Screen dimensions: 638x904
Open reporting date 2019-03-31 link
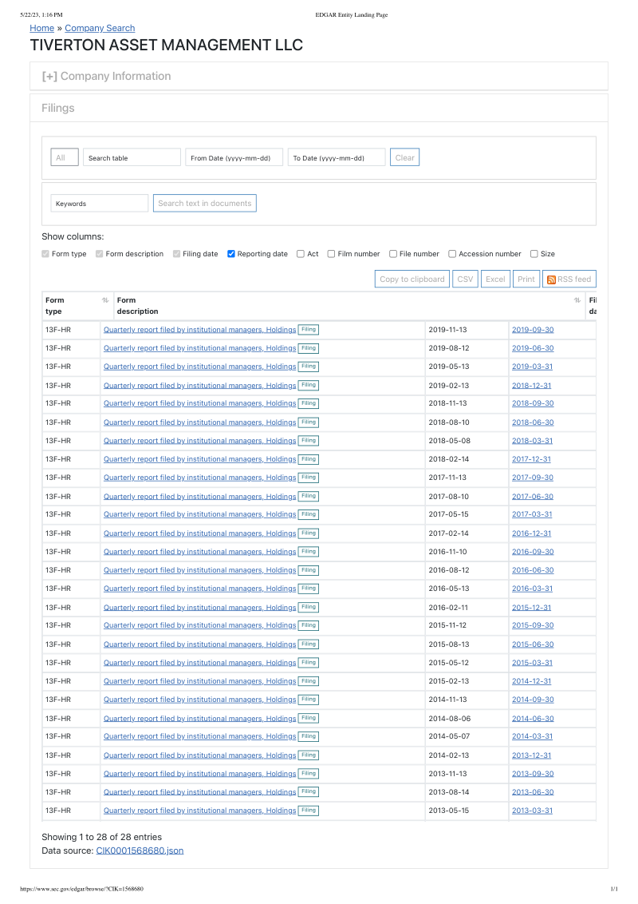[532, 367]
